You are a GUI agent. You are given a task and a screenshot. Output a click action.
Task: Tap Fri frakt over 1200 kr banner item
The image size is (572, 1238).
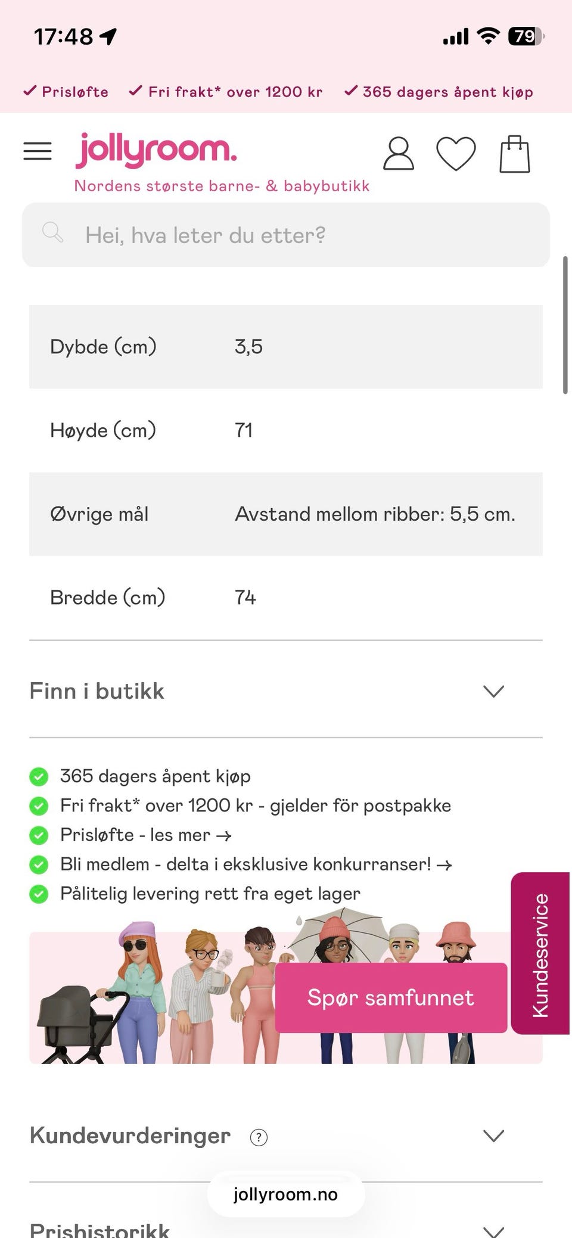(x=226, y=92)
